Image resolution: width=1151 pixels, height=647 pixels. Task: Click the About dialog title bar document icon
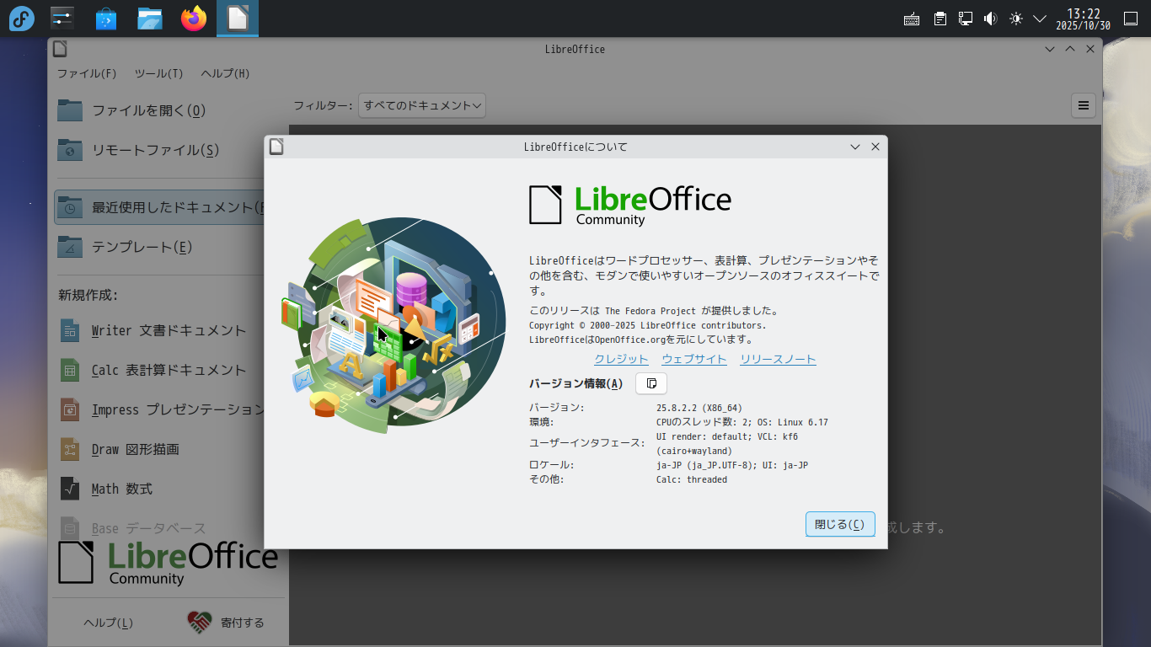point(276,147)
